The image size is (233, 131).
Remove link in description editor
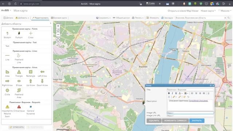point(188,97)
